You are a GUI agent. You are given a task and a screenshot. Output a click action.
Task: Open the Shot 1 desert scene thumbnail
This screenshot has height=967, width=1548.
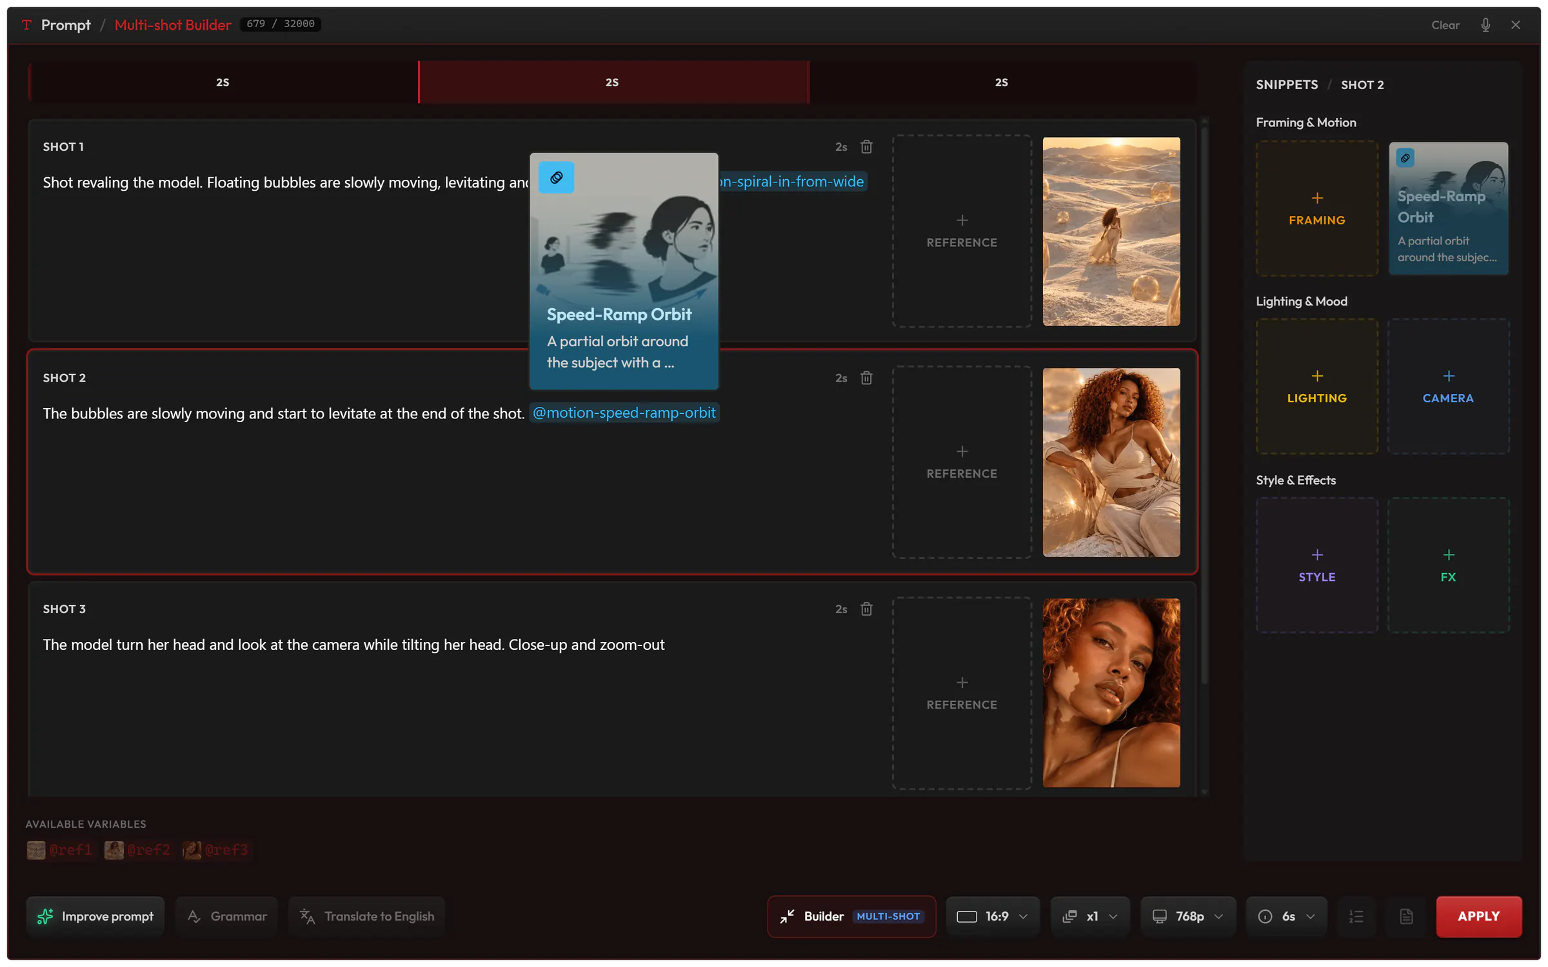[x=1111, y=231]
